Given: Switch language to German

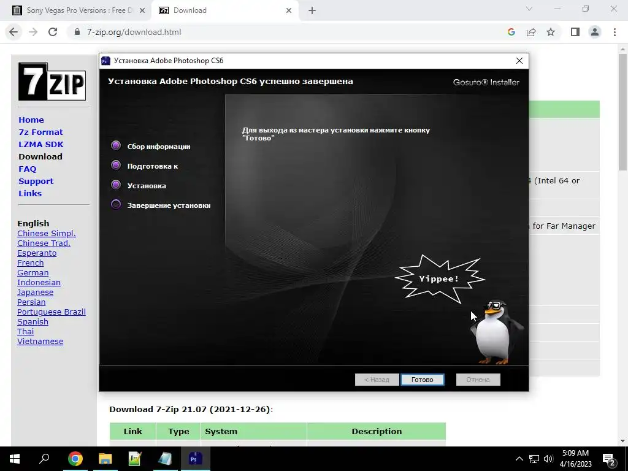Looking at the screenshot, I should click(x=33, y=273).
